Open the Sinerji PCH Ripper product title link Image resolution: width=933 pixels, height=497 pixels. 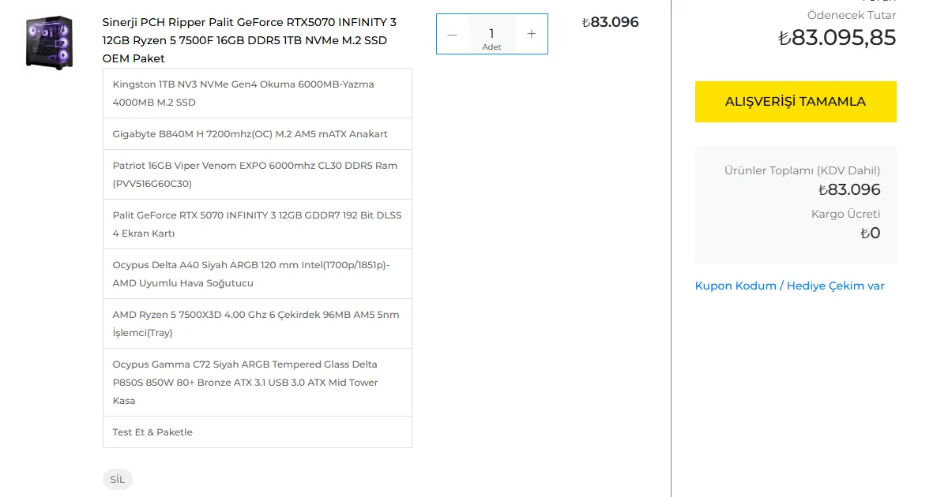point(250,40)
